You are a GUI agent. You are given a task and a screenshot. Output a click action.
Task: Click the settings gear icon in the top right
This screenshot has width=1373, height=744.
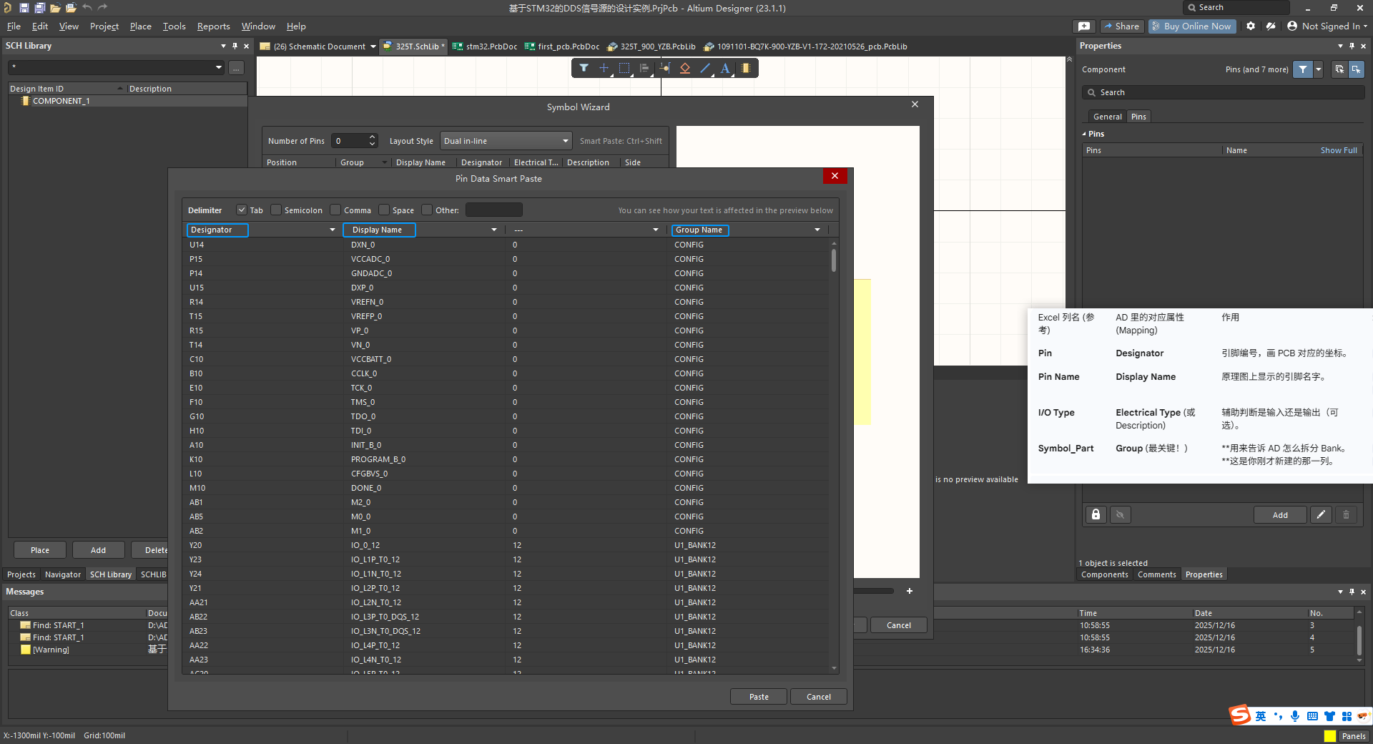(x=1251, y=26)
